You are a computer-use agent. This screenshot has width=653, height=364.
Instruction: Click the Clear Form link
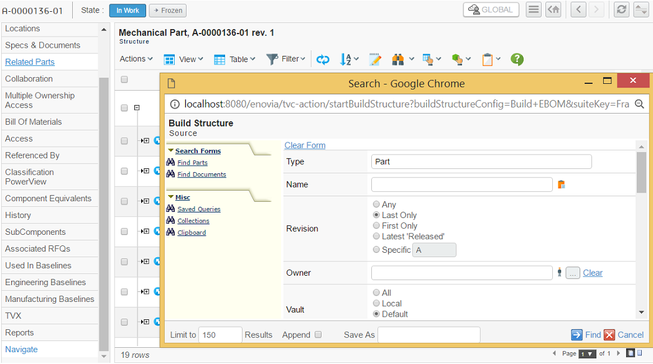pos(305,145)
